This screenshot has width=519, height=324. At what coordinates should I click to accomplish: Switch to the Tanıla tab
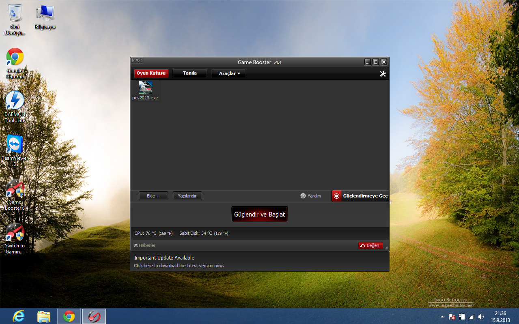click(190, 73)
